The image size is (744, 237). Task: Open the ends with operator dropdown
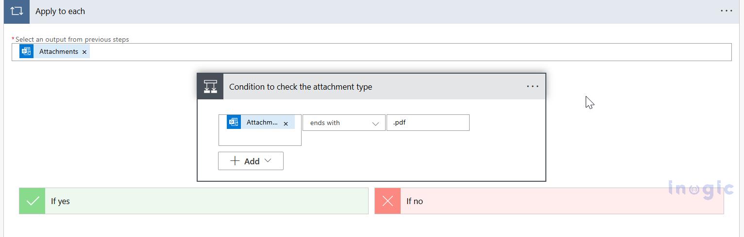coord(344,123)
